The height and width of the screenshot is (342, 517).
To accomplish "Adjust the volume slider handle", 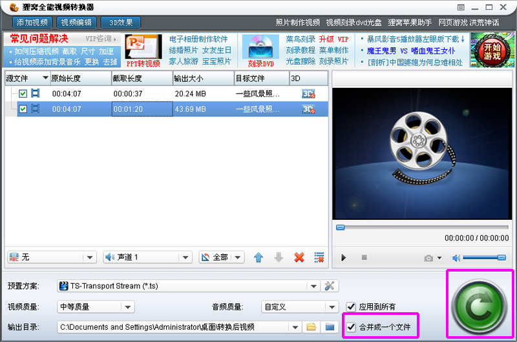I will (502, 257).
